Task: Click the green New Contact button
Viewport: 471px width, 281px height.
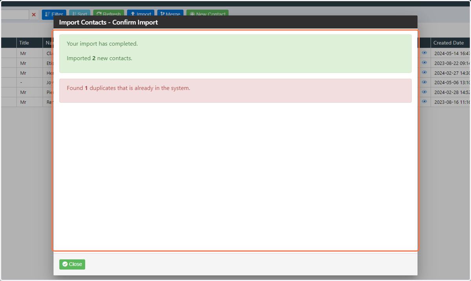Action: 207,15
